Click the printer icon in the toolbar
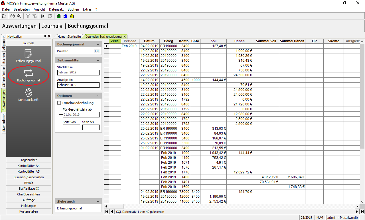 click(13, 16)
